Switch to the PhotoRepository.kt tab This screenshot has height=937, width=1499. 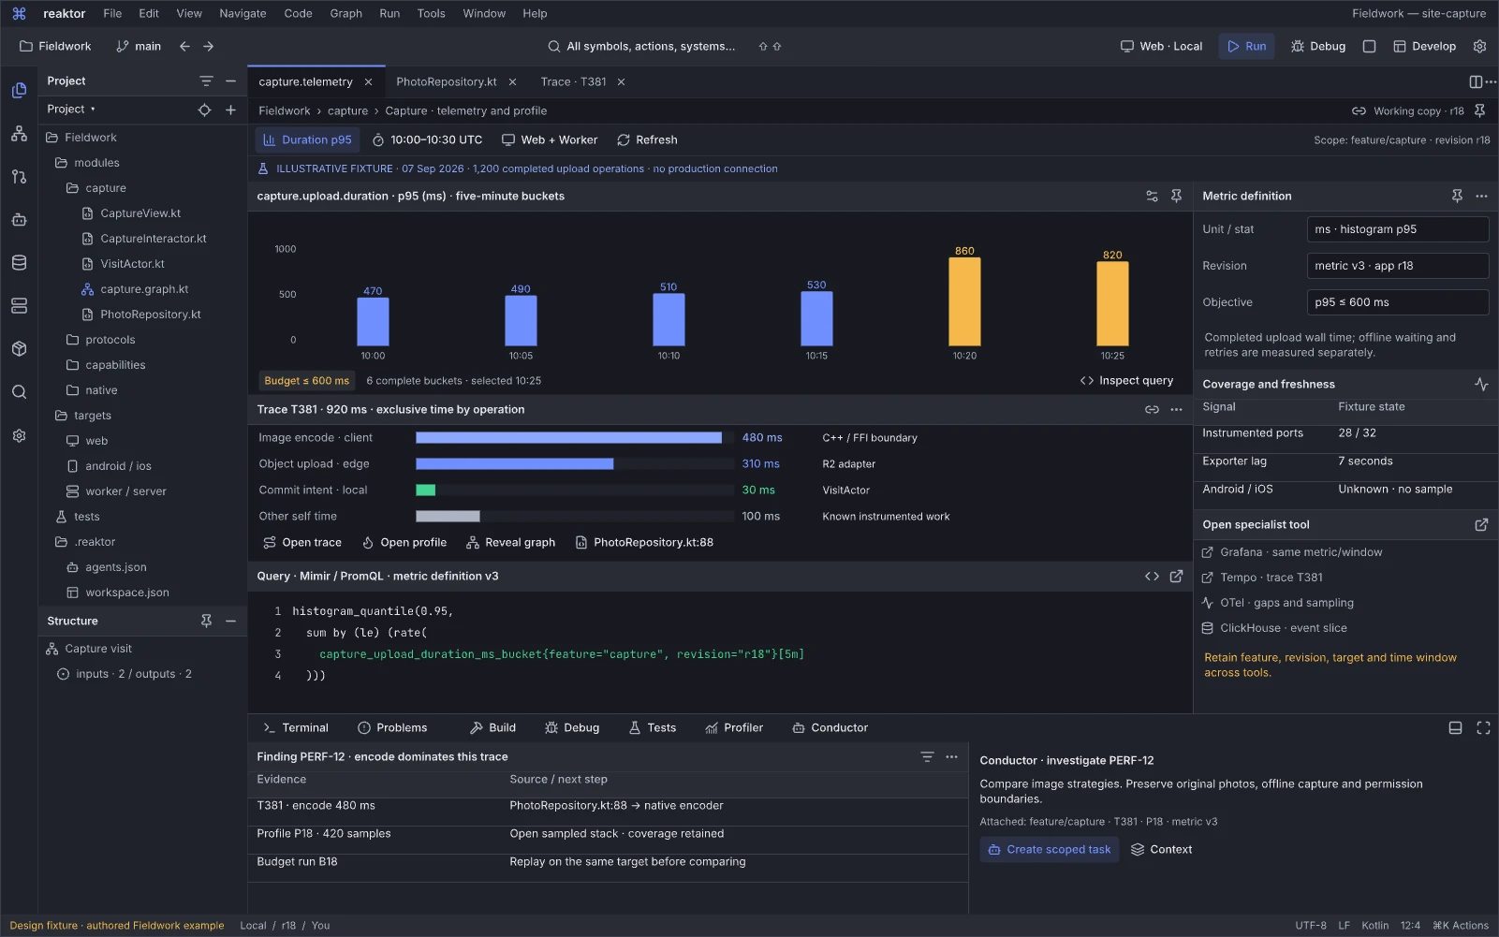(x=446, y=81)
